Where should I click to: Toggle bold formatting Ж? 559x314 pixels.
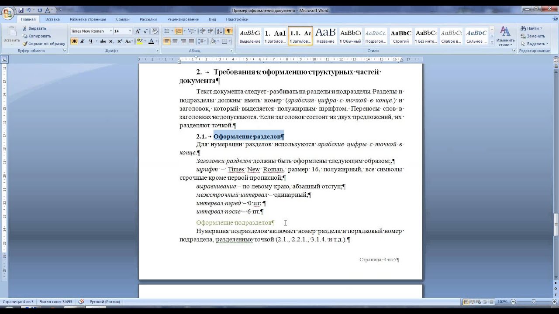(74, 41)
